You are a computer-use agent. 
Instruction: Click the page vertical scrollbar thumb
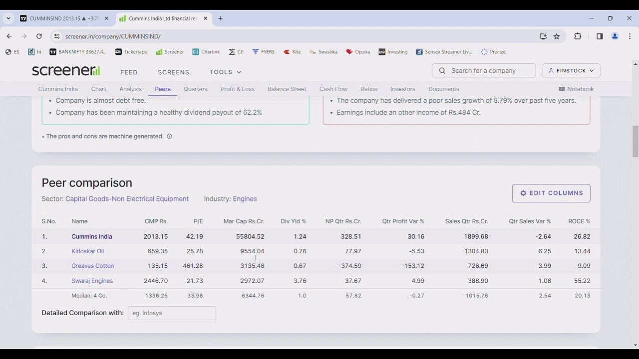(x=635, y=141)
